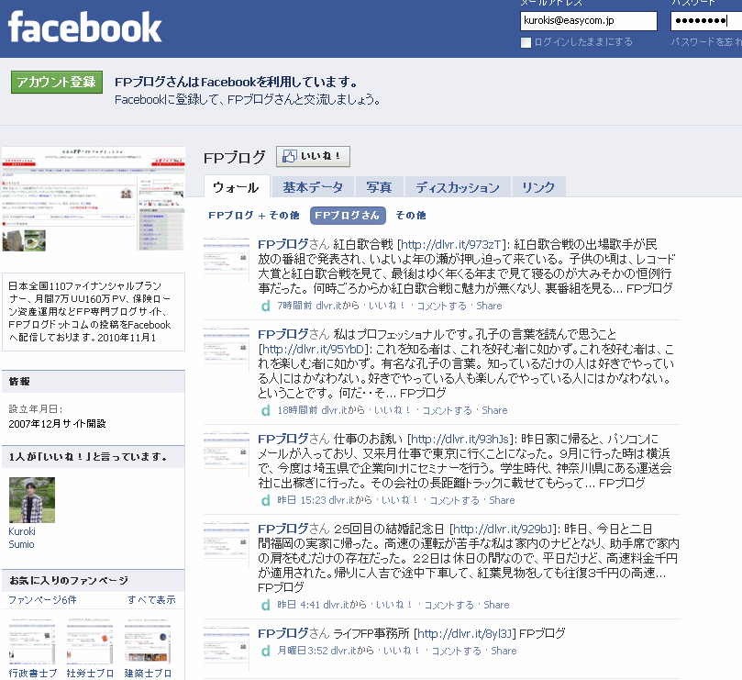
Task: Click the dlvr.it icon under the 7時間前 post
Action: (266, 306)
